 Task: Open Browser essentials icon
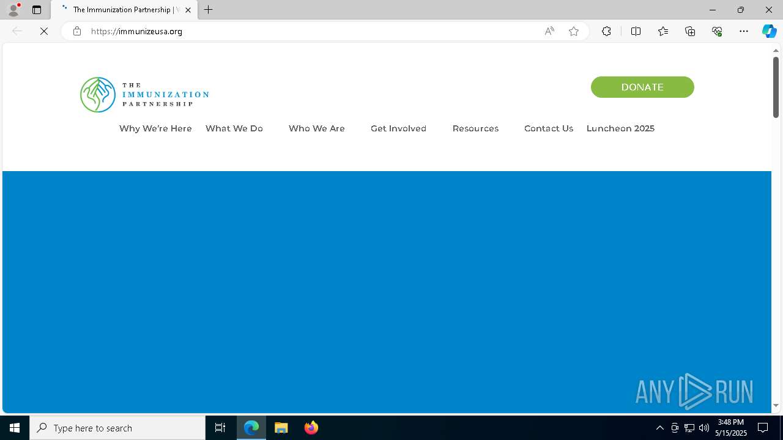pyautogui.click(x=717, y=31)
